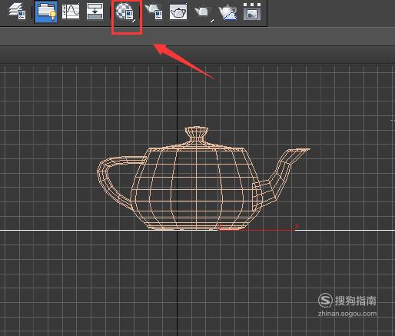Click the Render Production teapot icon
This screenshot has width=395, height=336.
click(x=204, y=12)
